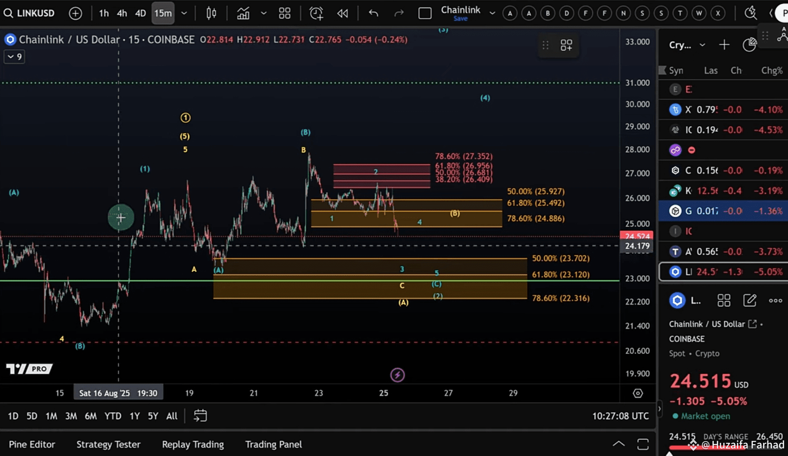Open the Indicators menu
Screen dimensions: 788x456
(x=243, y=13)
